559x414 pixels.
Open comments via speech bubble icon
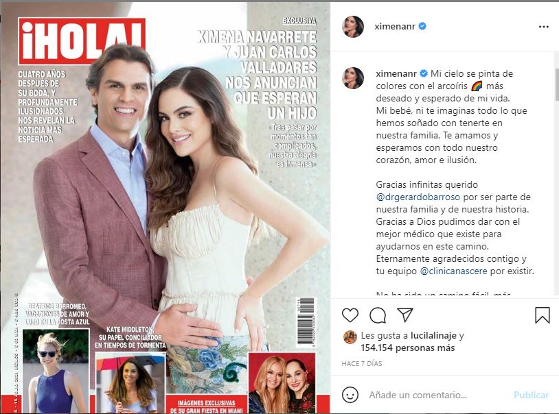click(x=378, y=315)
